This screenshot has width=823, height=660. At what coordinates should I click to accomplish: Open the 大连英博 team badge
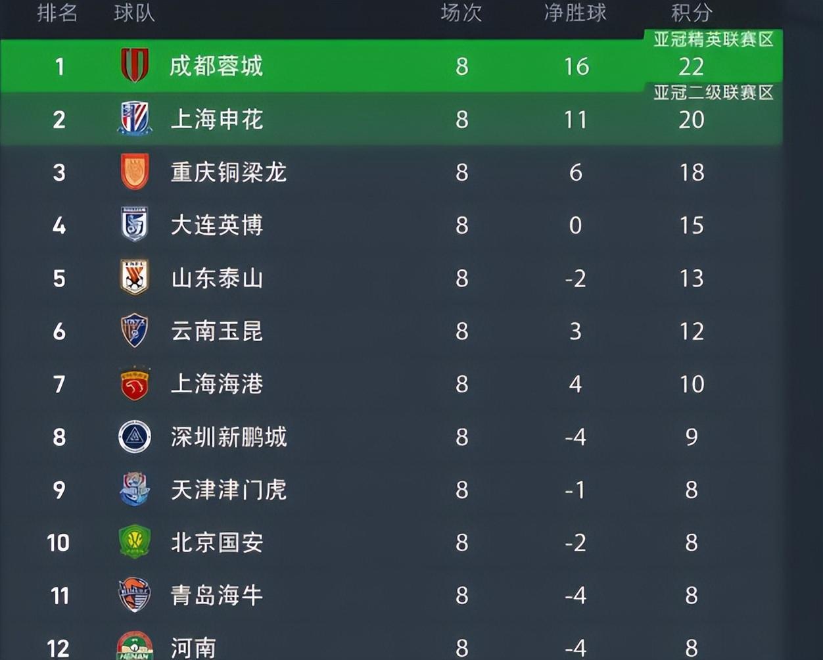tap(135, 225)
